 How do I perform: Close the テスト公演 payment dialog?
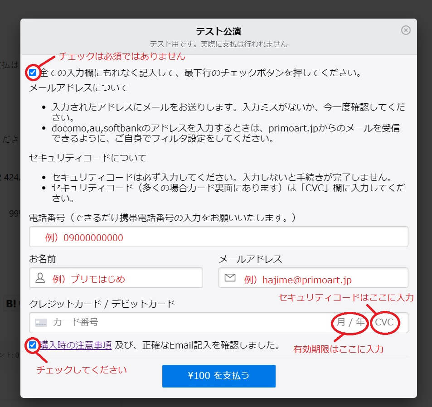(406, 30)
